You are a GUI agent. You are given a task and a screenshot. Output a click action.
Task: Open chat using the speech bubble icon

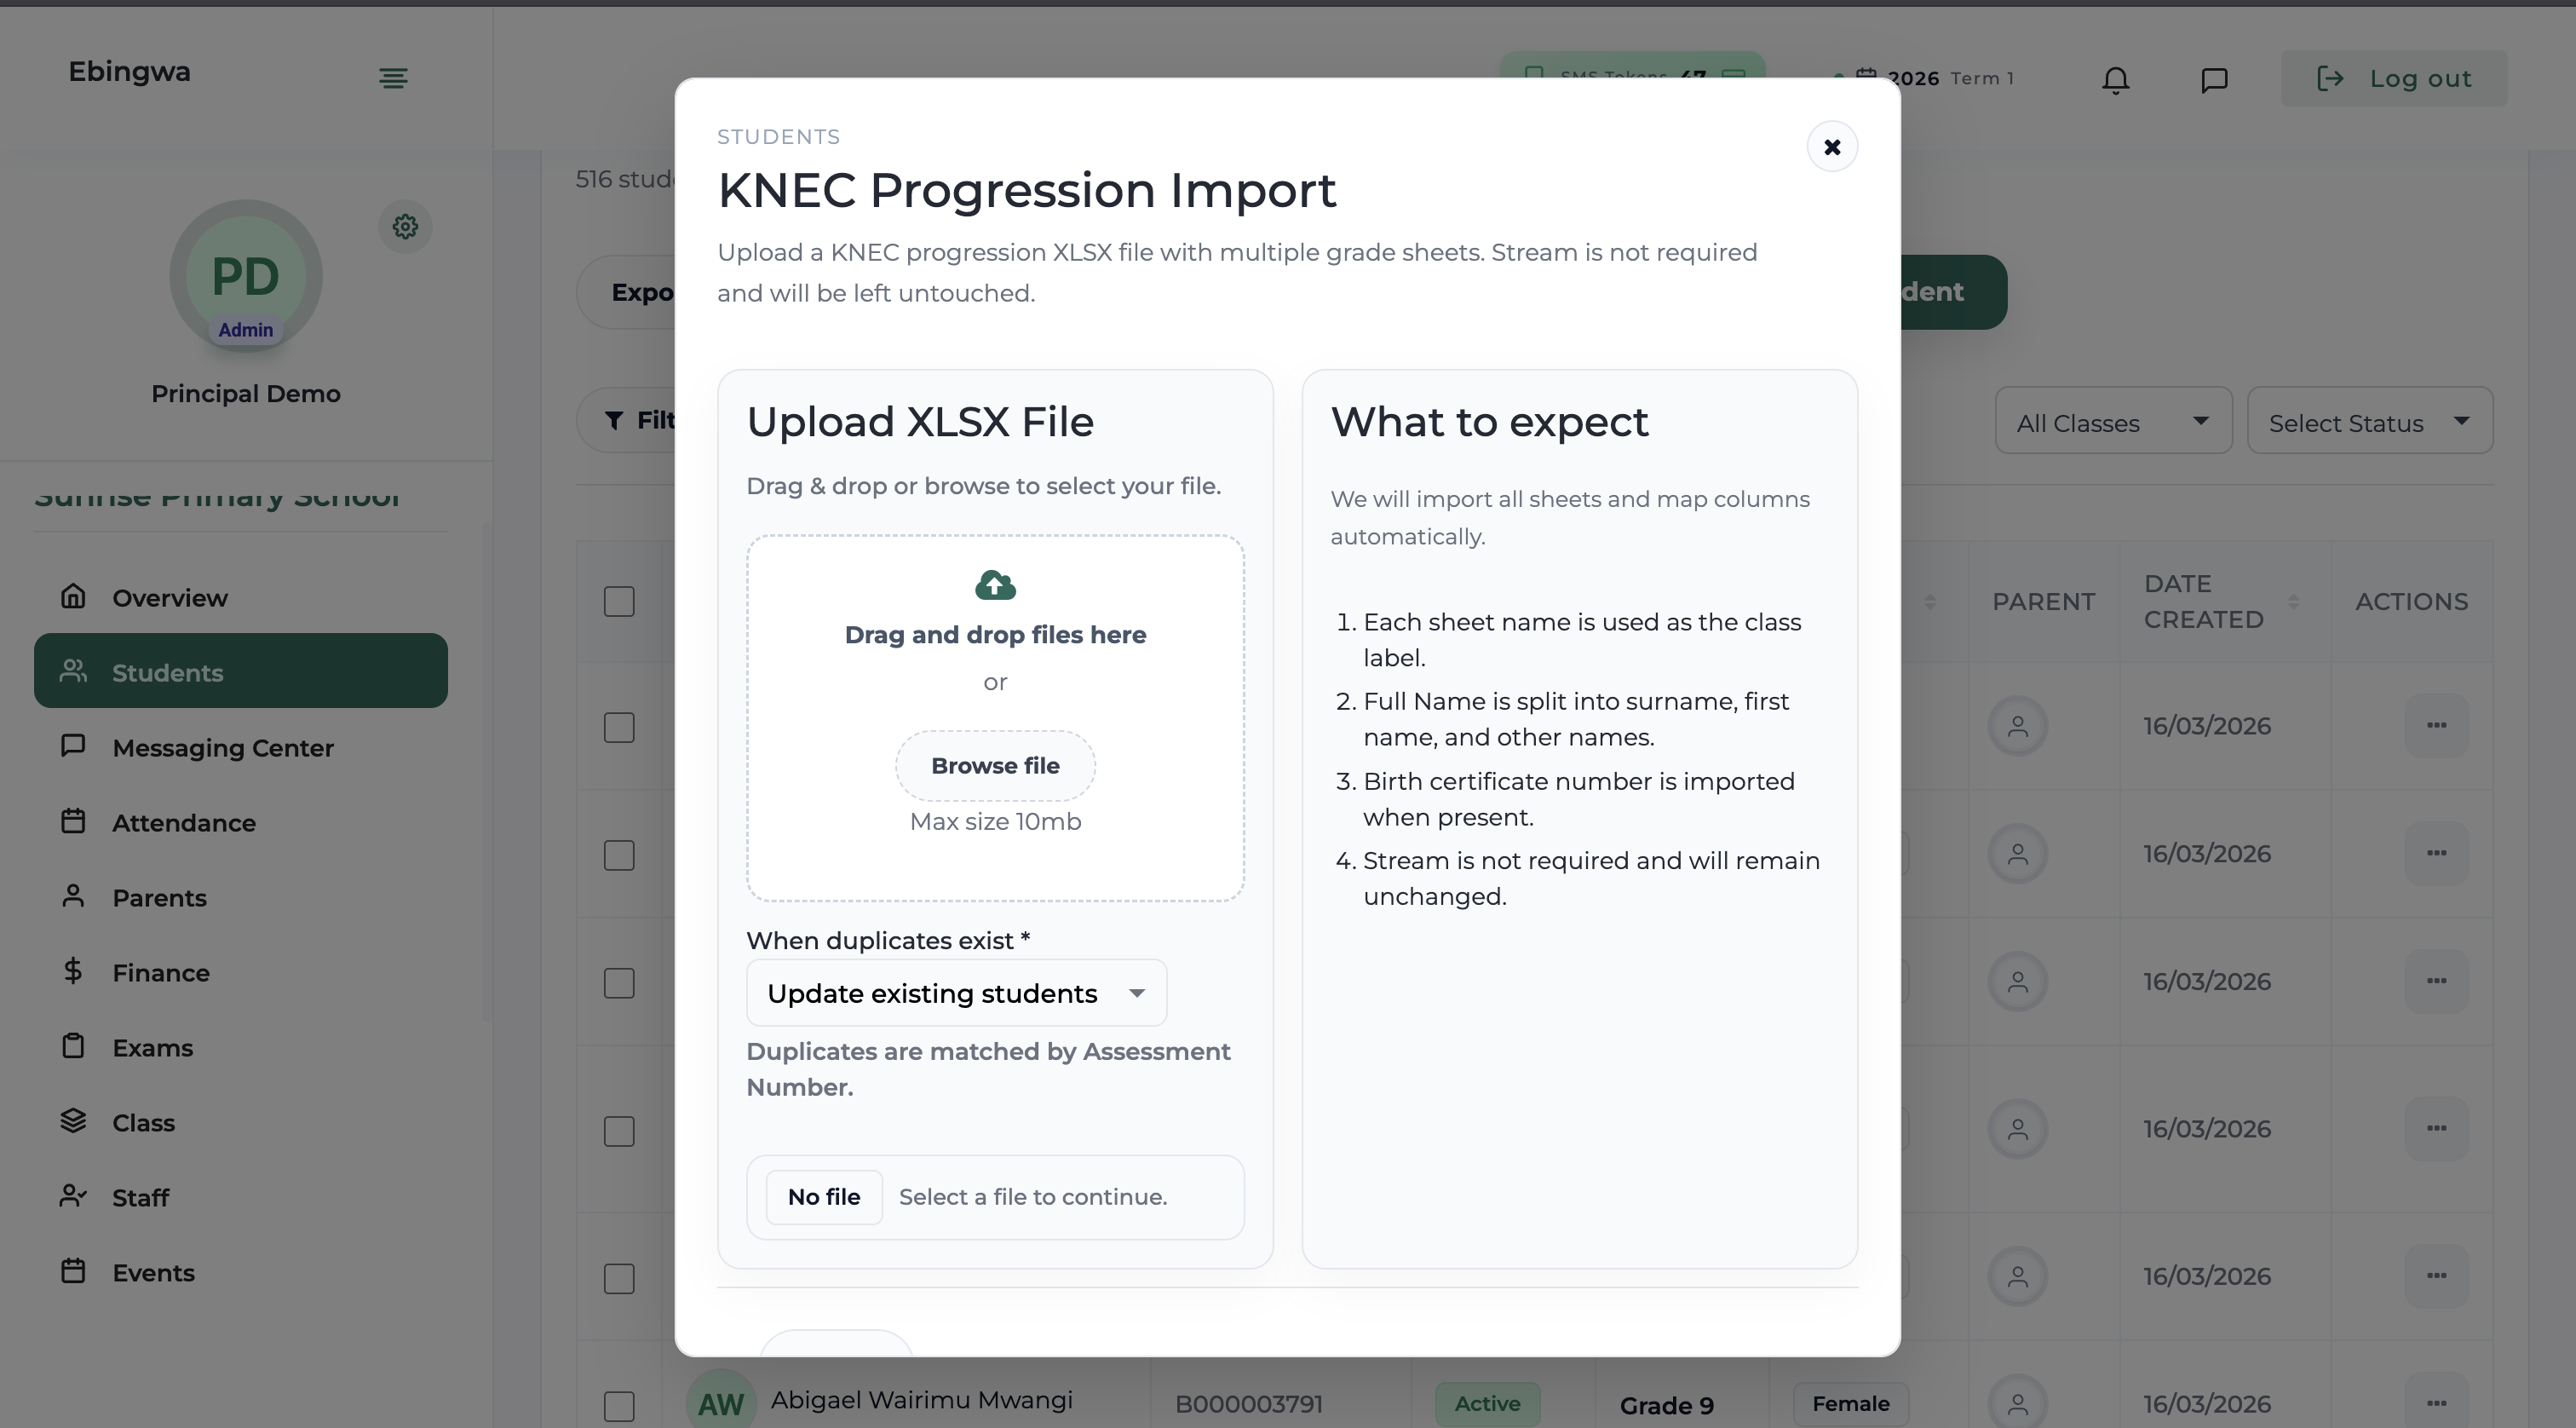(x=2213, y=79)
